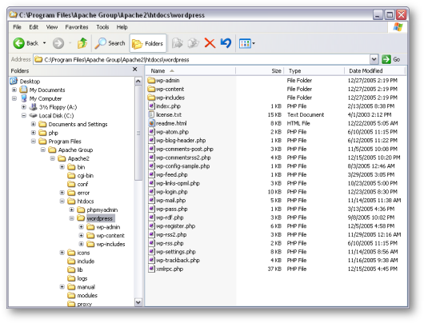Select the xmlrpc.php file icon
Image resolution: width=424 pixels, height=323 pixels.
point(152,269)
